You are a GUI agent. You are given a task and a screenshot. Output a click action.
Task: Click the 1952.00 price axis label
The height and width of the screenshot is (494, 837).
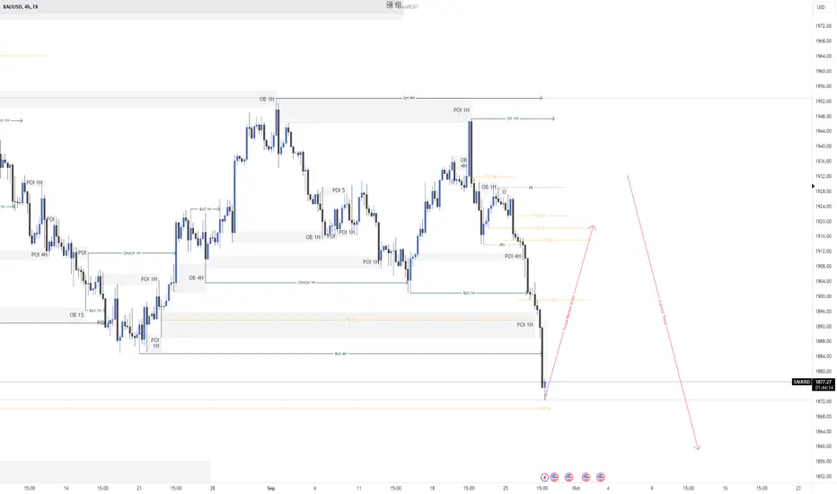pyautogui.click(x=824, y=101)
